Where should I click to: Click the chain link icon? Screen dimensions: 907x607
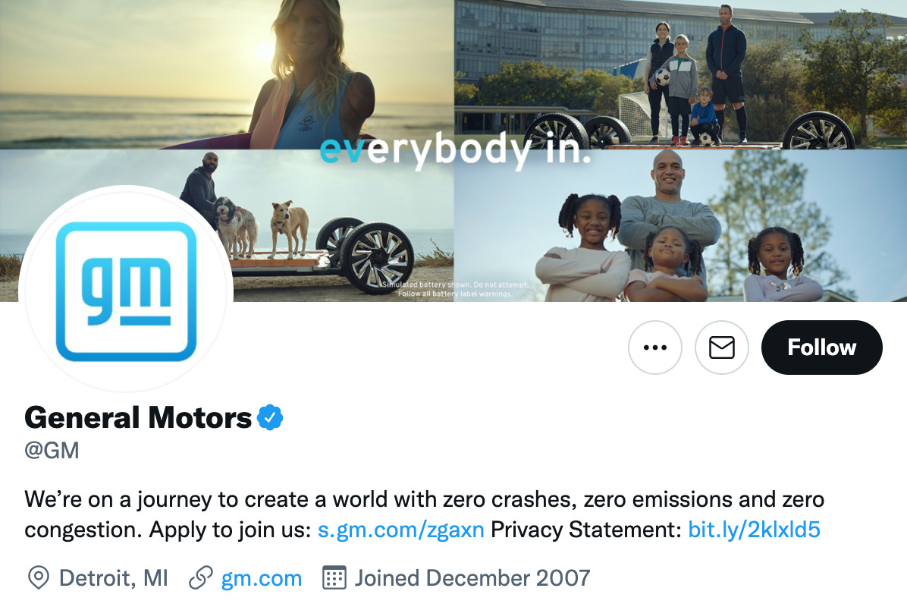coord(201,578)
